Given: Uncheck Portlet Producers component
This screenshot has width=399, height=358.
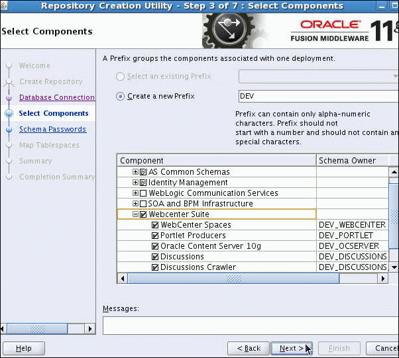Looking at the screenshot, I should point(155,236).
